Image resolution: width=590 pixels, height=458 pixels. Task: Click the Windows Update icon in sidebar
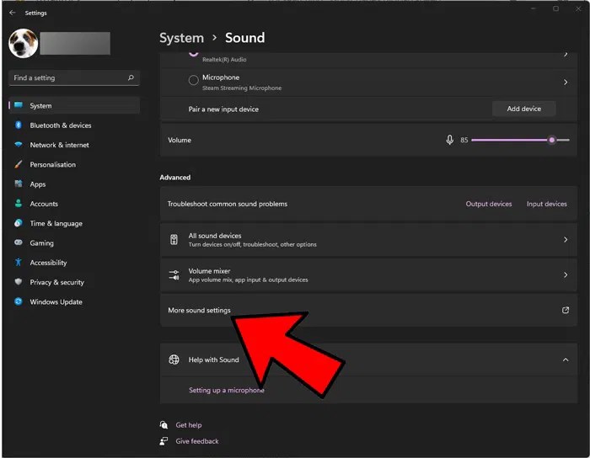(x=19, y=302)
